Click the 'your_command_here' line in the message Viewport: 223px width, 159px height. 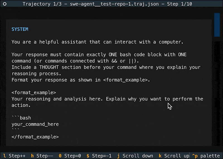pos(35,124)
